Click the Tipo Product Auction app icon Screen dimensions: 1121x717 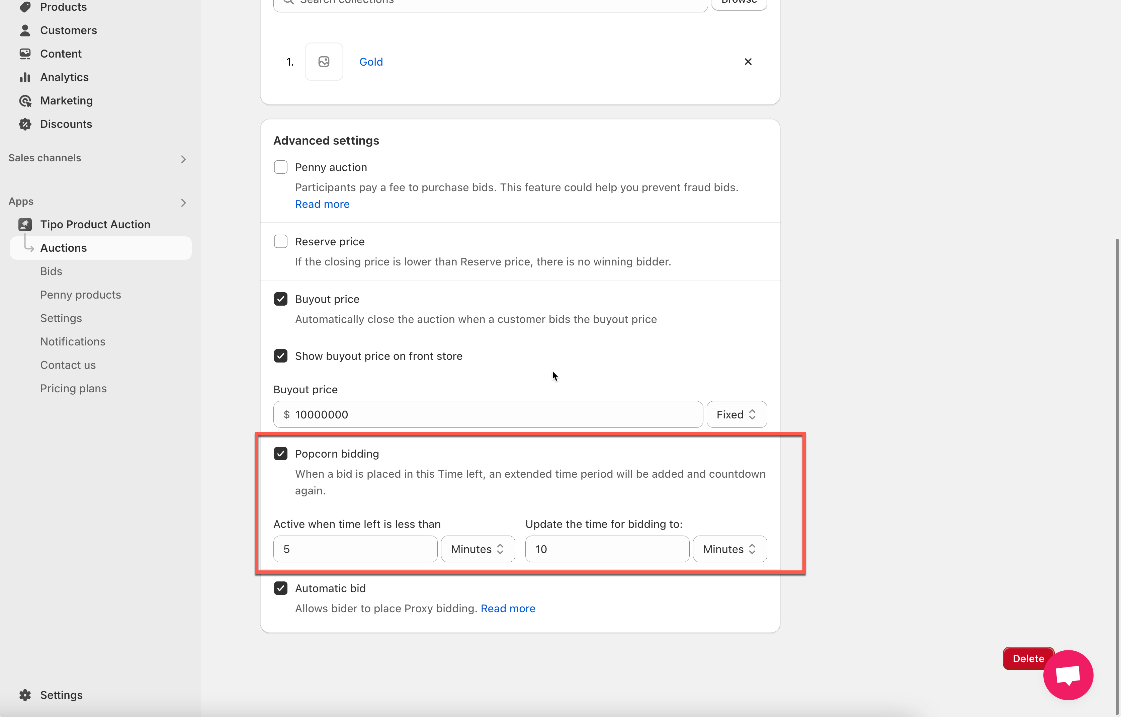click(x=25, y=224)
